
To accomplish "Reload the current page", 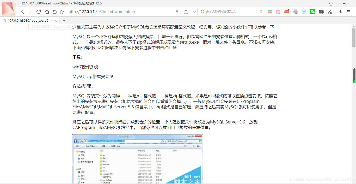I will coord(38,12).
